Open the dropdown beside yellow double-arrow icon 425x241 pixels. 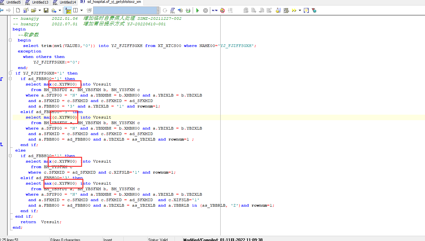(300, 10)
